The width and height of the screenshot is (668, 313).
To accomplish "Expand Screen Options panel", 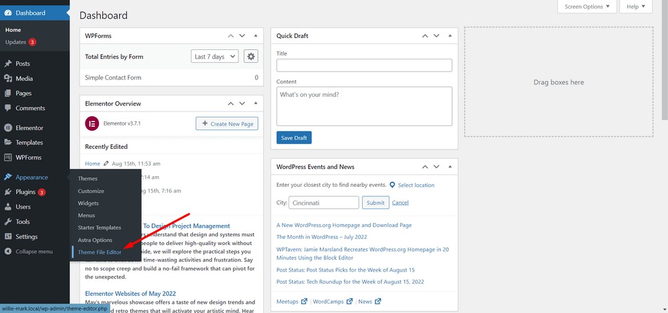I will [587, 7].
